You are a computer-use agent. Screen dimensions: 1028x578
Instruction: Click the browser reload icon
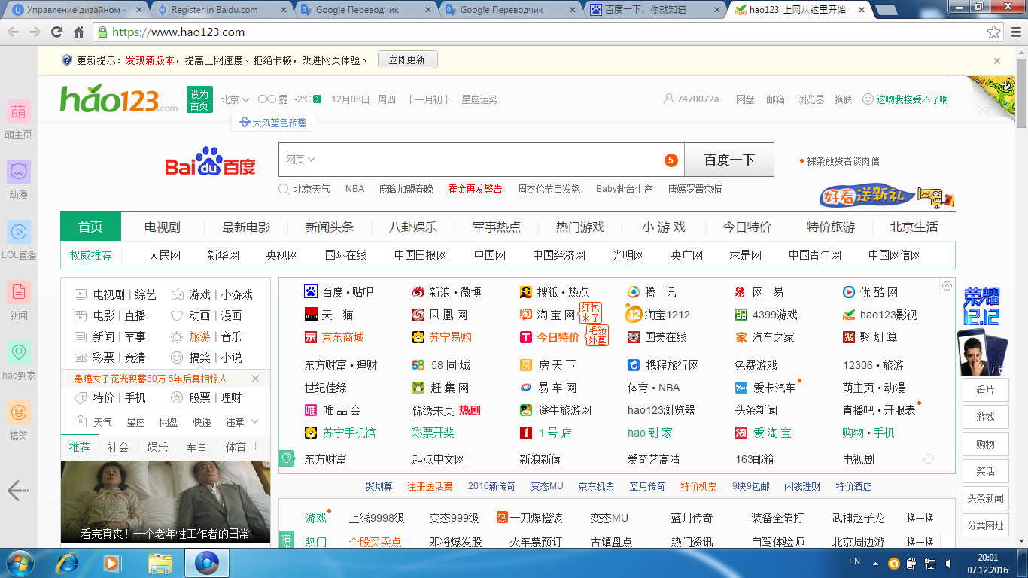click(56, 32)
